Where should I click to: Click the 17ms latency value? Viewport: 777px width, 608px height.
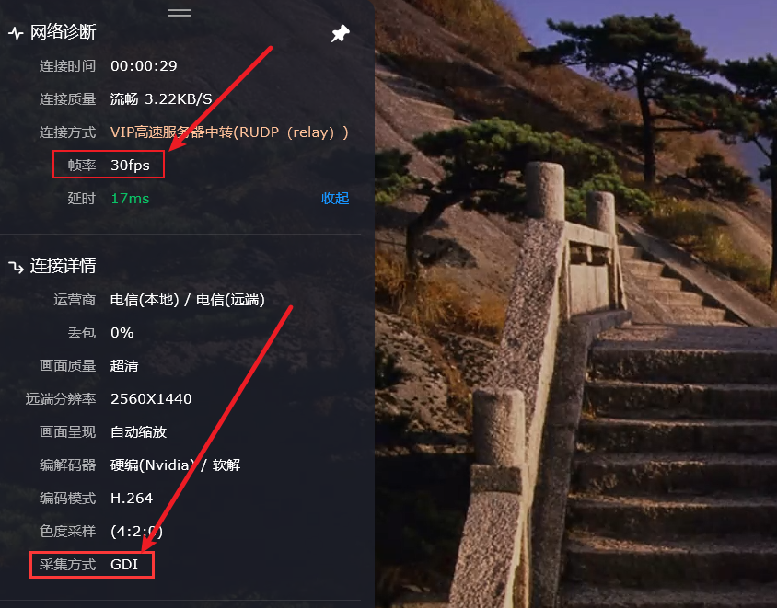click(x=130, y=199)
